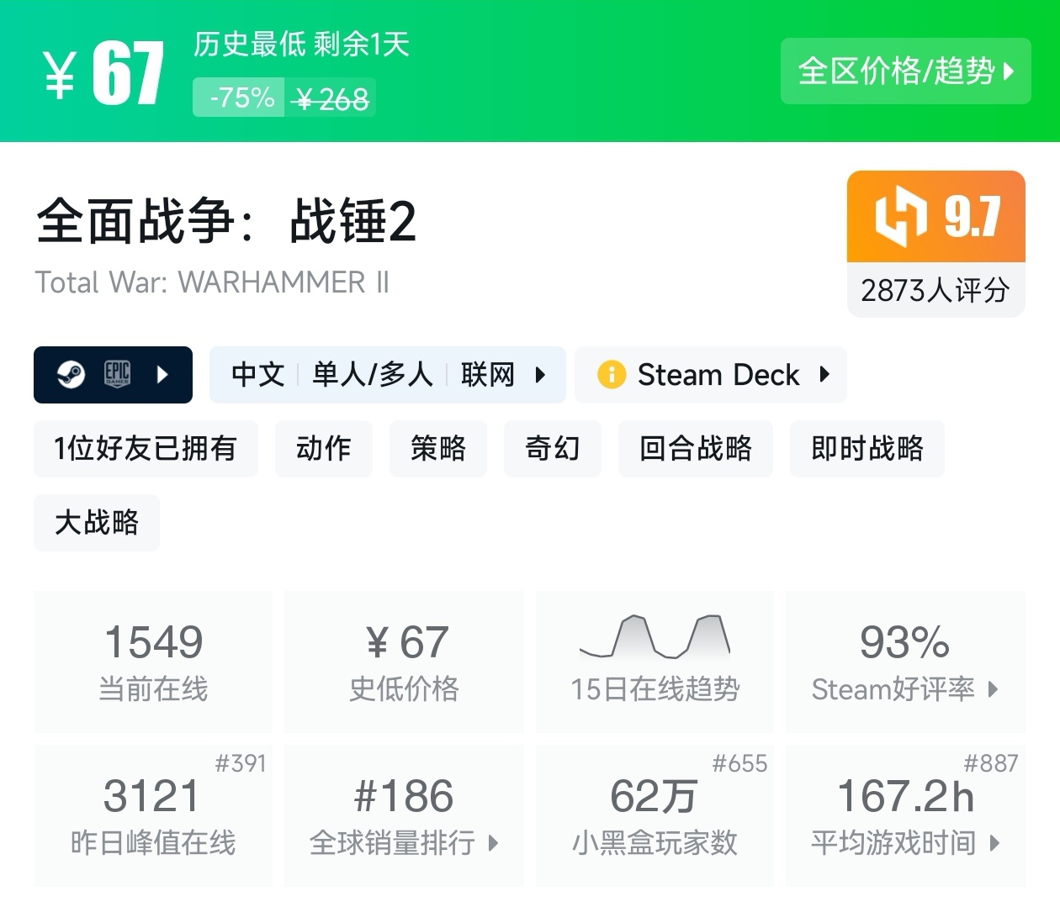Screen dimensions: 1060x907
Task: Expand the language and multiplayer info arrow
Action: (540, 374)
